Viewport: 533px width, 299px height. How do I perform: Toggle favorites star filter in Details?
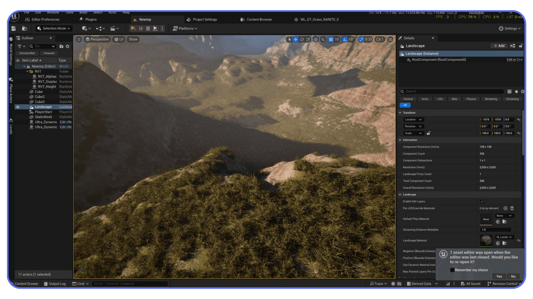click(x=516, y=91)
